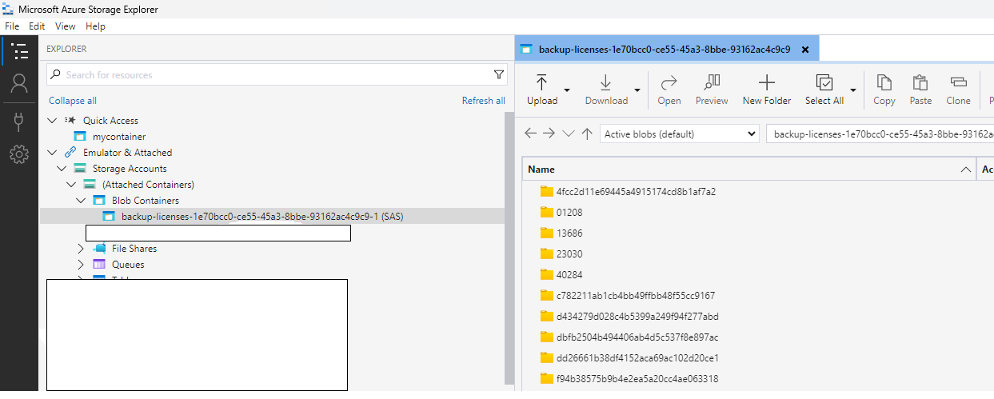Viewport: 994px width, 399px height.
Task: Open the View menu
Action: [66, 26]
